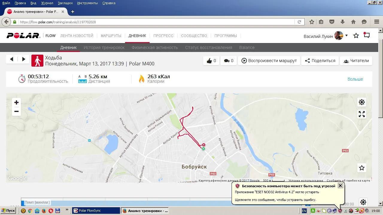Viewport: 383px width, 215px height.
Task: Launch Chrome from quick launch
Action: click(30, 211)
